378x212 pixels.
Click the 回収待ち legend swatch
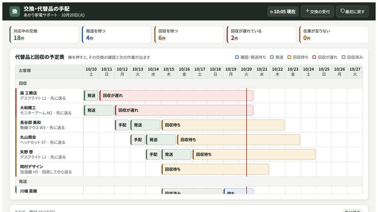289,57
